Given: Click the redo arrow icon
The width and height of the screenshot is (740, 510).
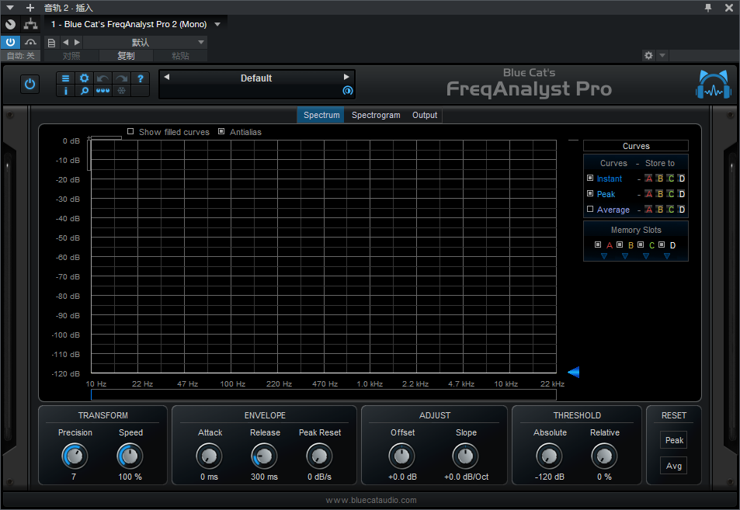Looking at the screenshot, I should point(121,78).
